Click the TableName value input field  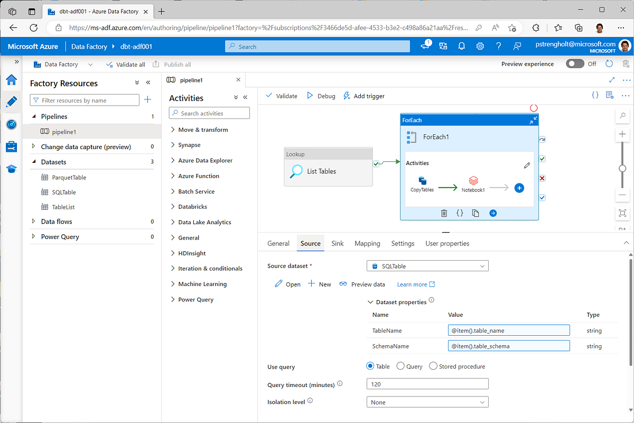pyautogui.click(x=508, y=330)
